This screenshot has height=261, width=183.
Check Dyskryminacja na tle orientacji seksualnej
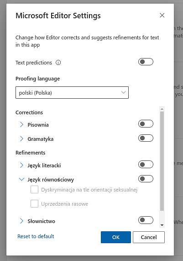click(34, 190)
